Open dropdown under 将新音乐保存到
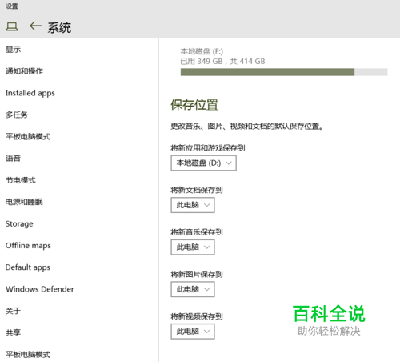The height and width of the screenshot is (362, 400). point(193,247)
